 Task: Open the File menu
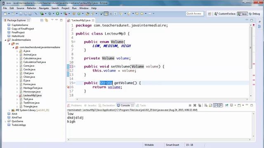[x=5, y=8]
